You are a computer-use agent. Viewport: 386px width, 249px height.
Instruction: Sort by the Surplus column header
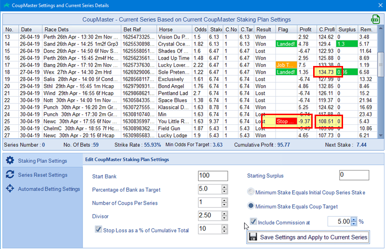pos(347,29)
